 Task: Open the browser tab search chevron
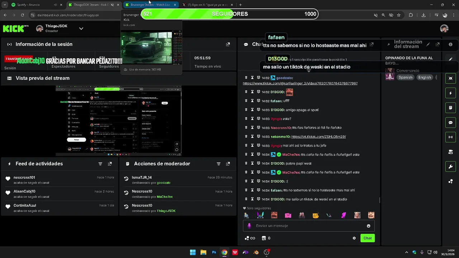[5, 5]
